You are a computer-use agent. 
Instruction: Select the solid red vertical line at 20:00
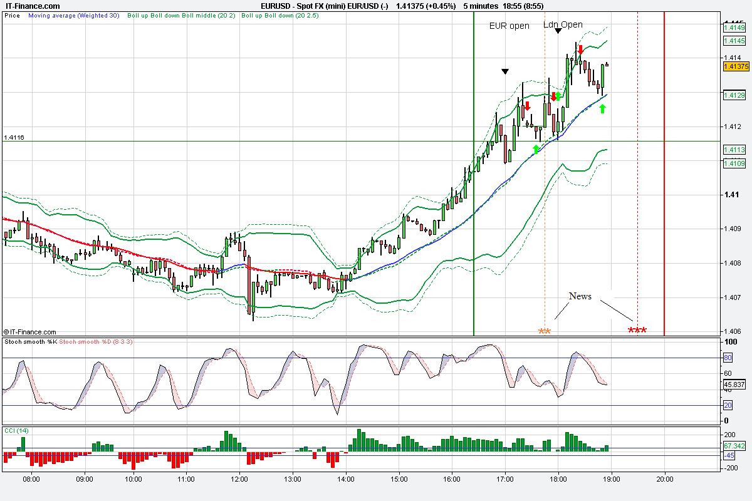coord(664,173)
